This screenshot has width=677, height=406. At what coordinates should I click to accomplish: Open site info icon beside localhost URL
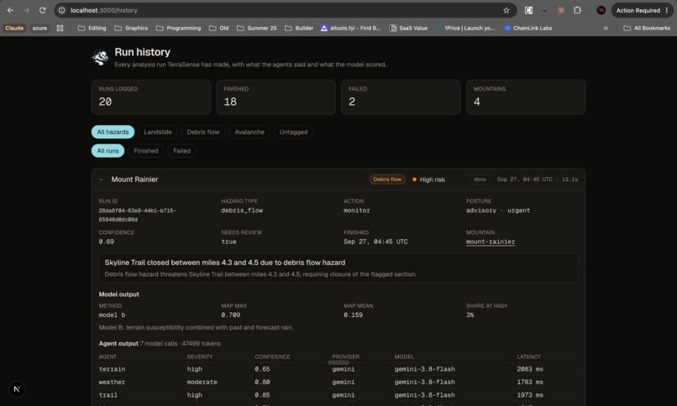coord(62,10)
